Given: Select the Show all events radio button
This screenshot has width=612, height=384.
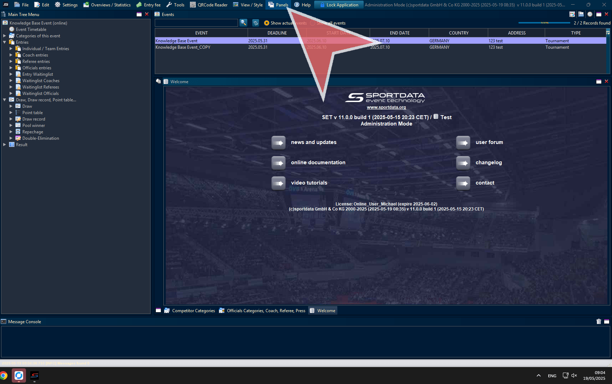Looking at the screenshot, I should click(x=312, y=23).
